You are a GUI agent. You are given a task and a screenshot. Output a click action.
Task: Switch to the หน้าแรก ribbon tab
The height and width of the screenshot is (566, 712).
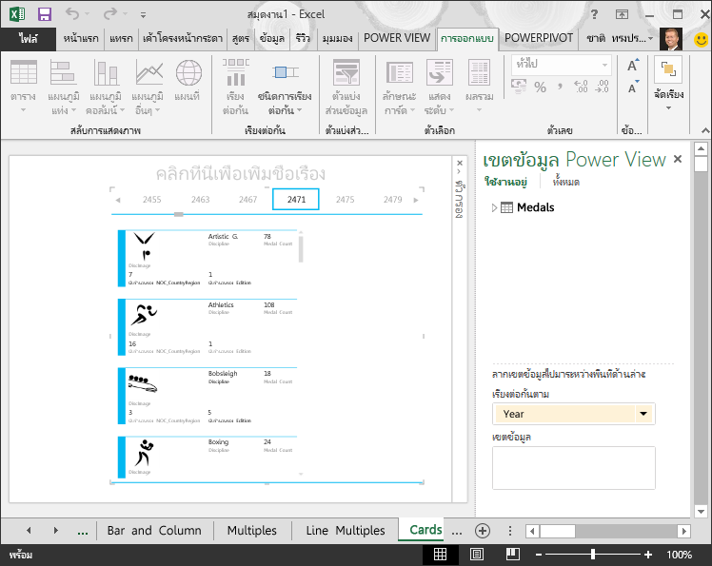[81, 39]
